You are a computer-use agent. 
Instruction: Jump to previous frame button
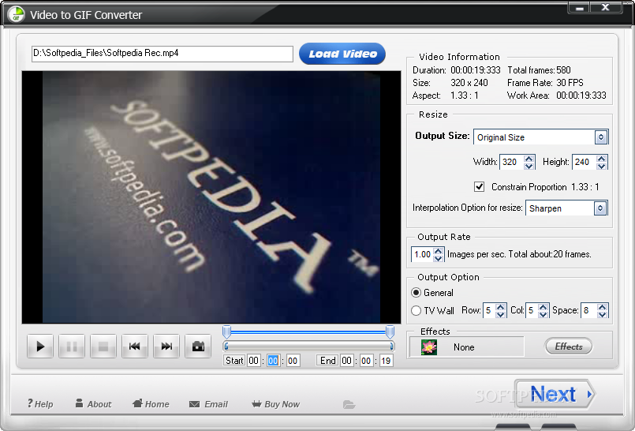[x=135, y=347]
